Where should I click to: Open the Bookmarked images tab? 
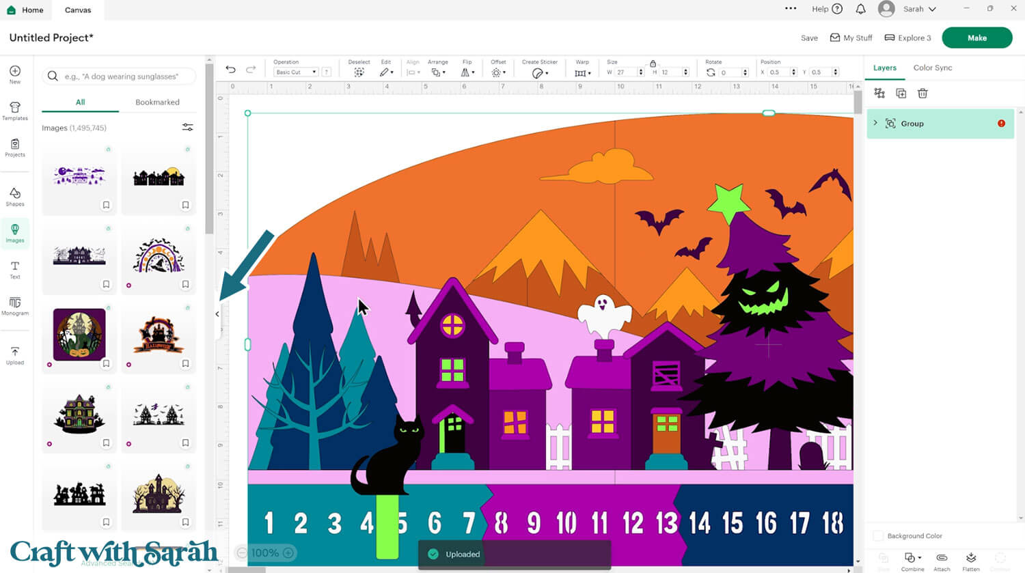coord(156,102)
